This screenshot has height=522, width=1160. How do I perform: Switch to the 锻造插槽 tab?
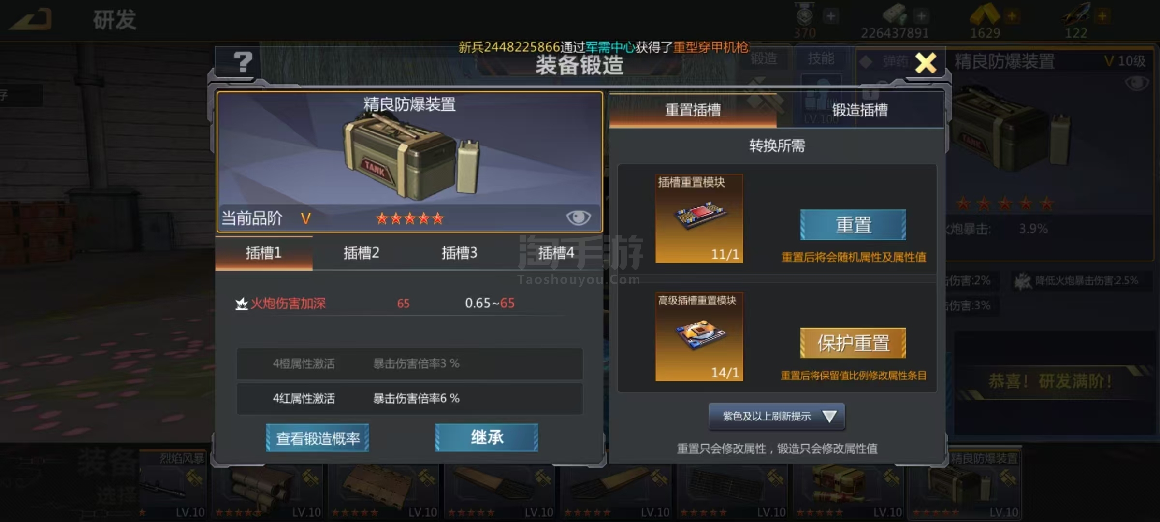[x=860, y=110]
